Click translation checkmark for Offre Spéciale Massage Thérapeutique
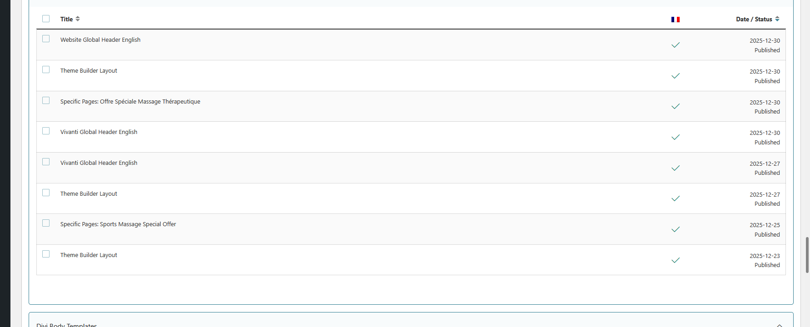This screenshot has height=327, width=810. 676,106
